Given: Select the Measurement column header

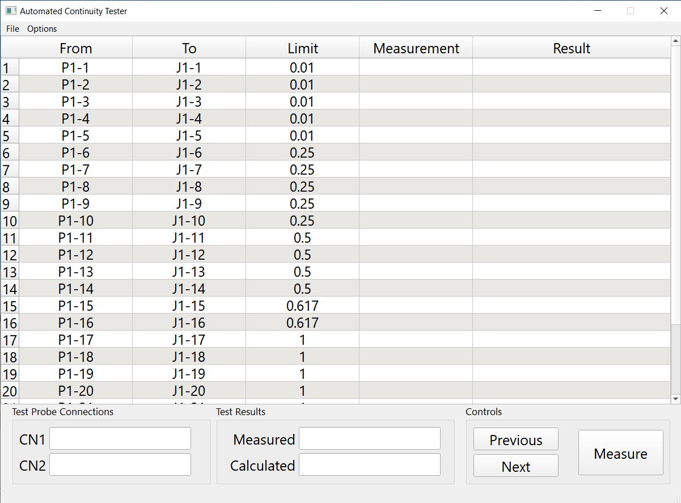Looking at the screenshot, I should pyautogui.click(x=416, y=48).
